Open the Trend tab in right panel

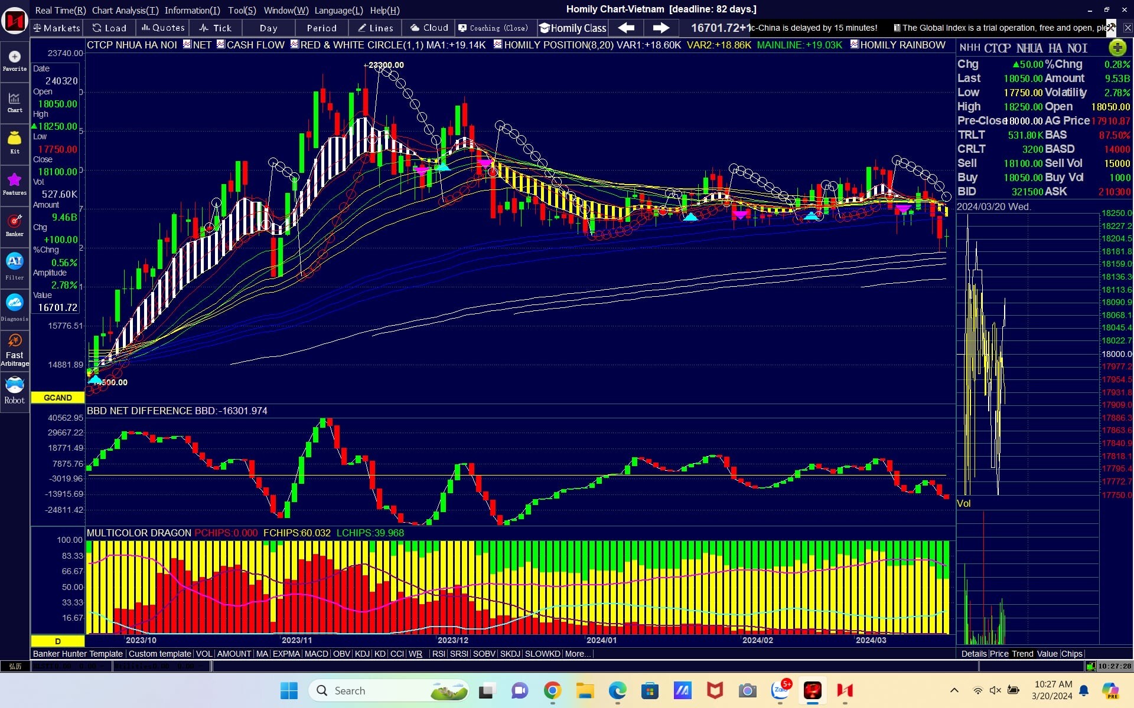[1022, 654]
